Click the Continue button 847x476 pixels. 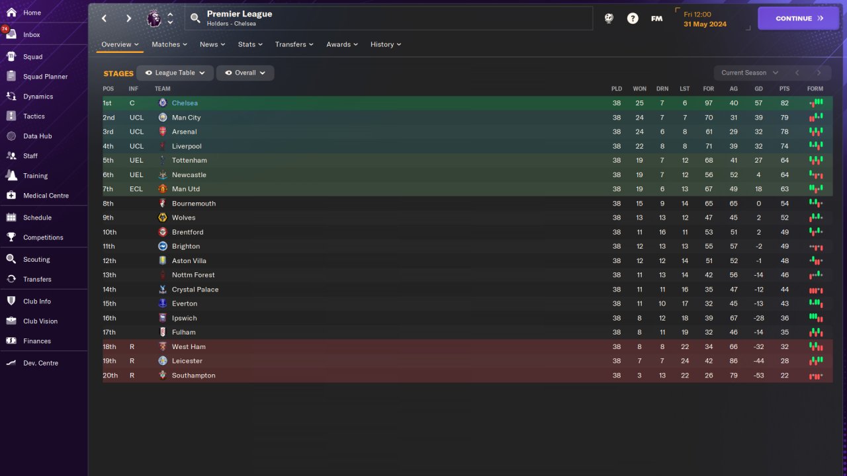pyautogui.click(x=799, y=19)
